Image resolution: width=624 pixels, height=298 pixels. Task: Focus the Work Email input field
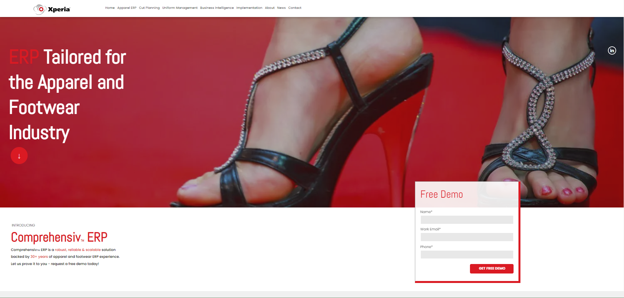click(467, 237)
